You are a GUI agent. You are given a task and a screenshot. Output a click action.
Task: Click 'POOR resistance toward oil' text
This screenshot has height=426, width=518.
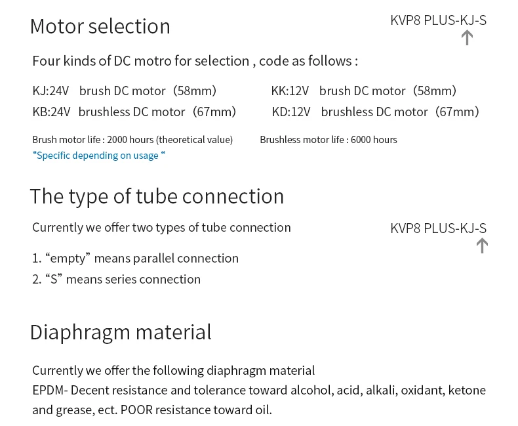pos(196,410)
